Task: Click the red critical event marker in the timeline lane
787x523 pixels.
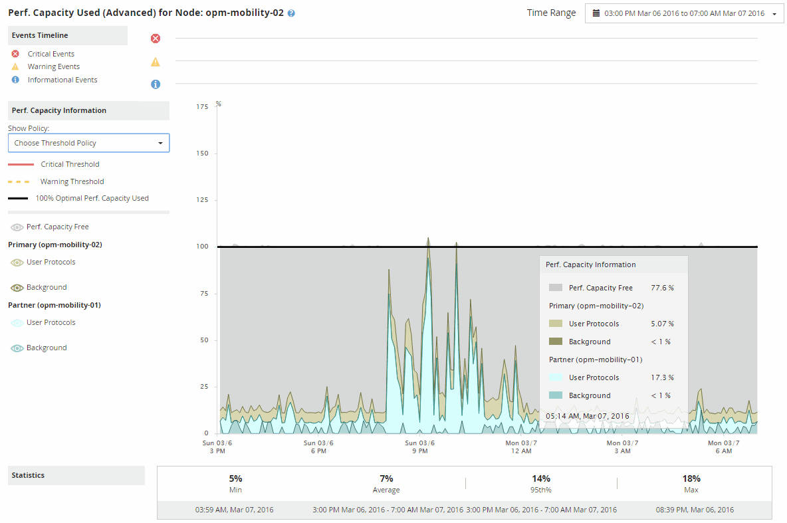Action: pyautogui.click(x=156, y=39)
